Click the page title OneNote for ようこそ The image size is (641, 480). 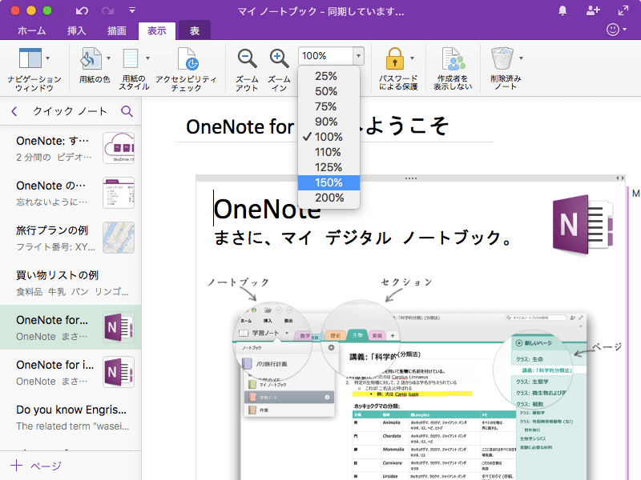click(x=317, y=126)
